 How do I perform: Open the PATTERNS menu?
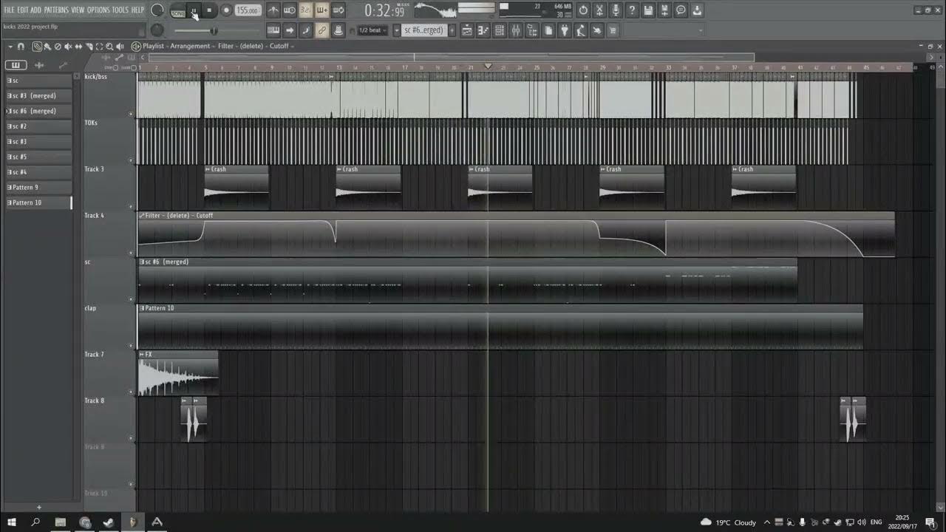[x=56, y=10]
